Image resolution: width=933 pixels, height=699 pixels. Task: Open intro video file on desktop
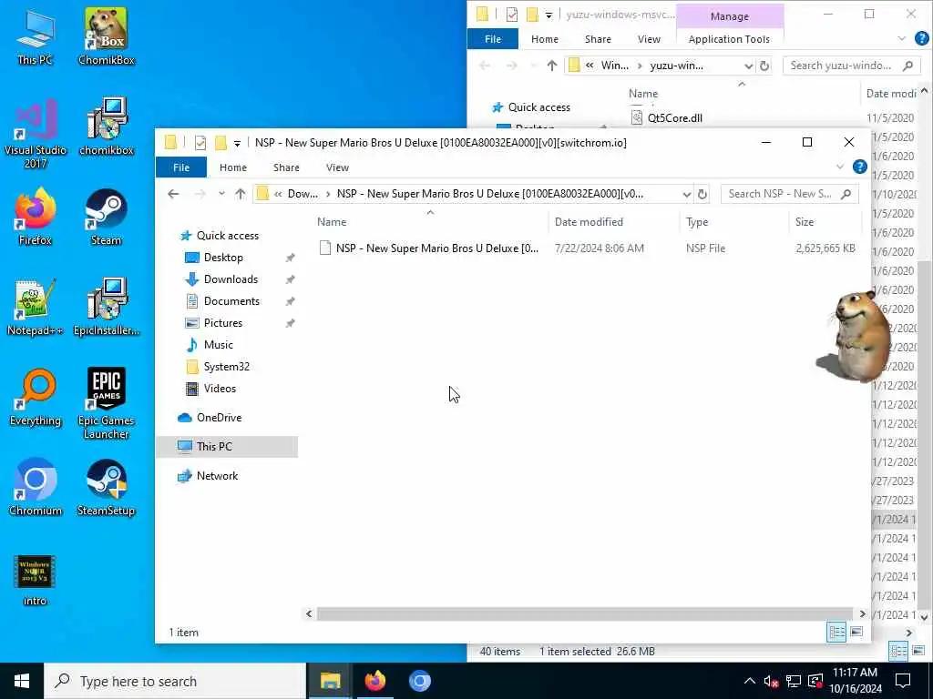36,580
